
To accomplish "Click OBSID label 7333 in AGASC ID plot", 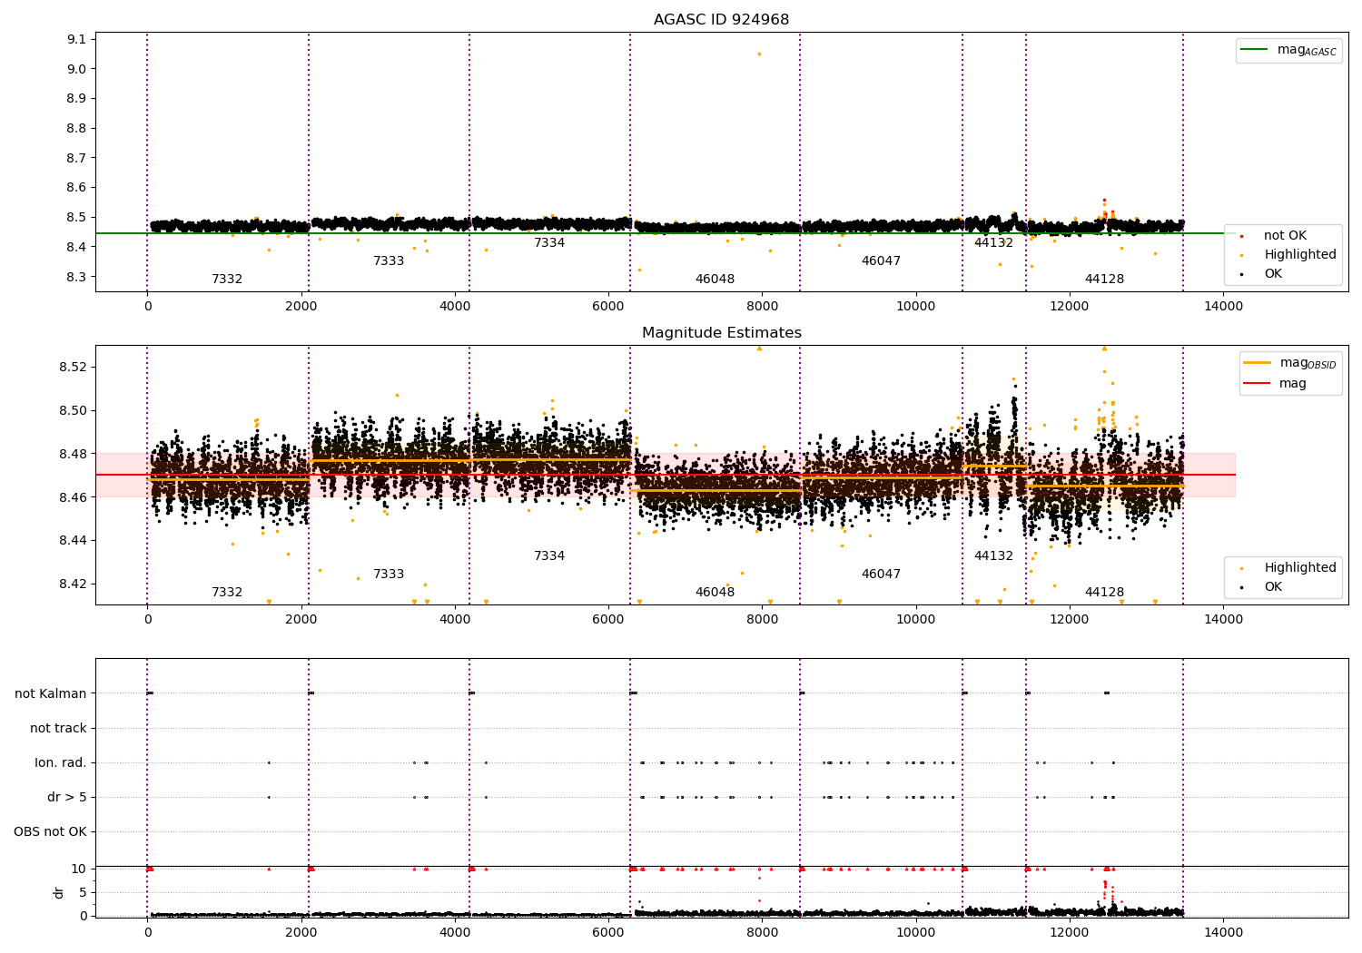I will [389, 261].
